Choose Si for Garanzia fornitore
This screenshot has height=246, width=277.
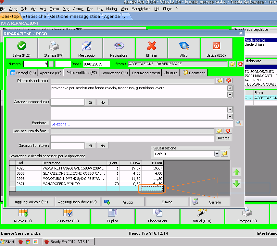[x=91, y=146]
